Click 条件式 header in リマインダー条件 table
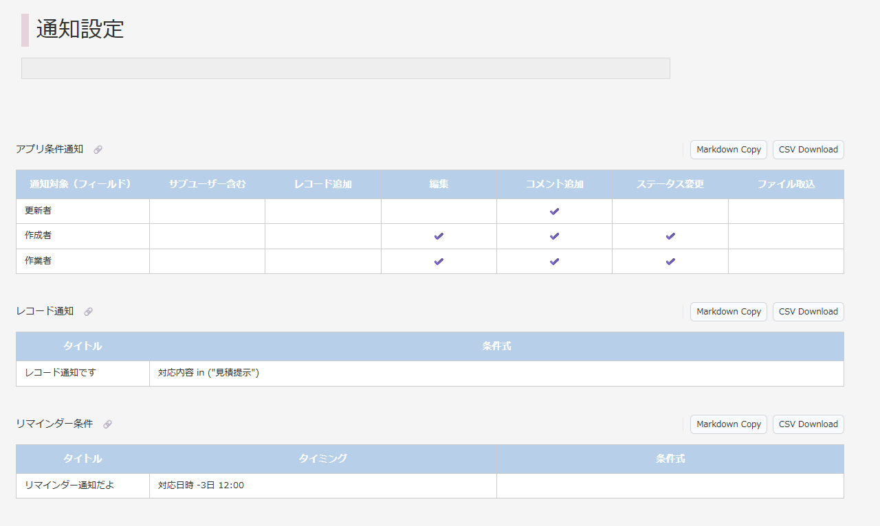The height and width of the screenshot is (526, 880). (x=670, y=459)
